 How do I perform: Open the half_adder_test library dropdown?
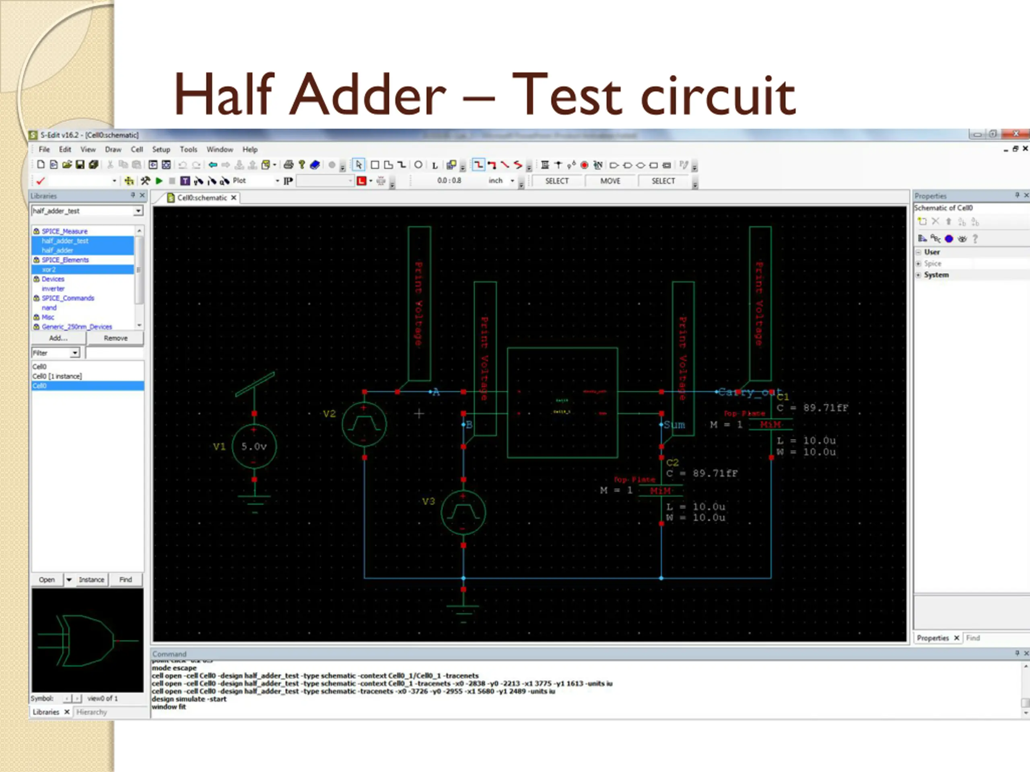[138, 211]
